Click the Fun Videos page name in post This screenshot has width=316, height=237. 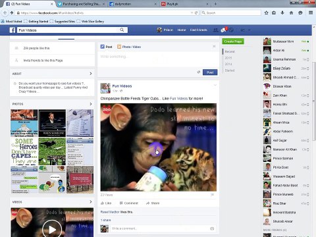[122, 86]
